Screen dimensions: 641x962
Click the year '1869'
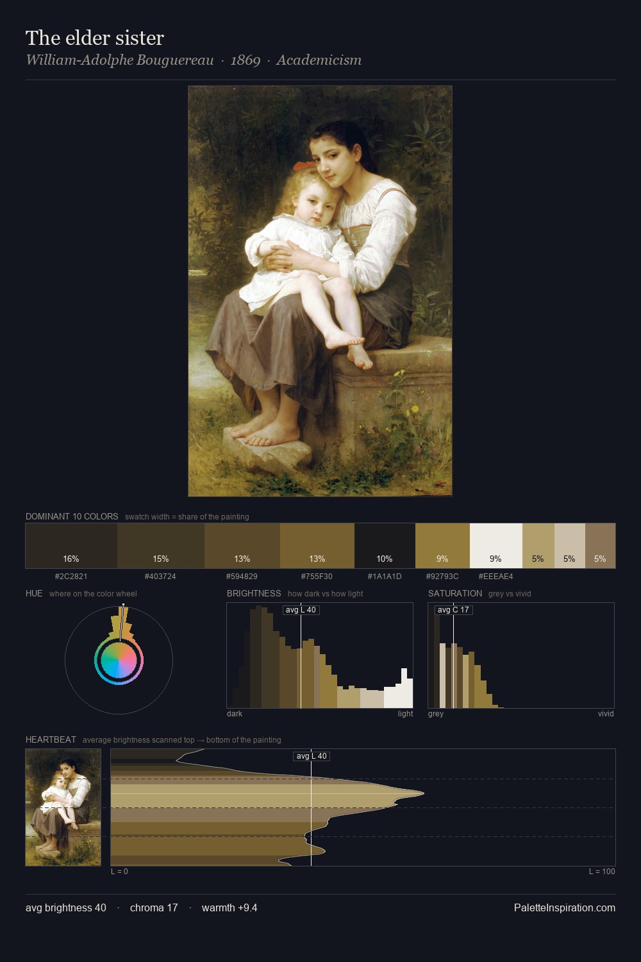click(x=246, y=60)
